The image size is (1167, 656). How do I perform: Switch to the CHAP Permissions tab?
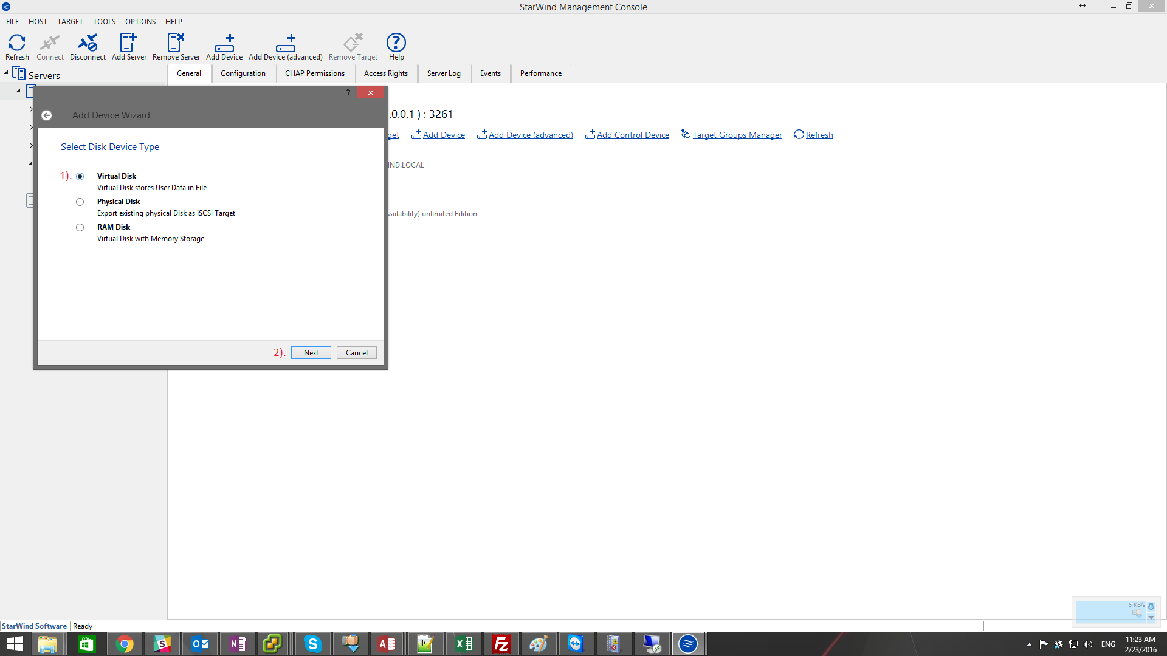315,73
